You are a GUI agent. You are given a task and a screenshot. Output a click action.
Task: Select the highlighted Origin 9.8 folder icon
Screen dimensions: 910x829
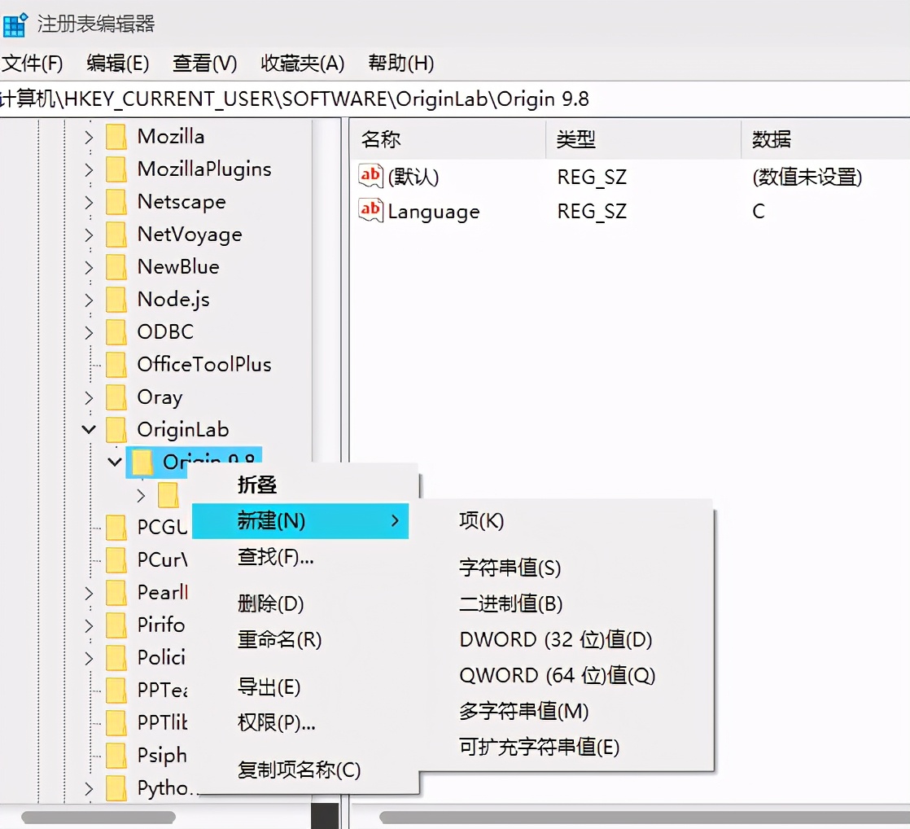[142, 462]
